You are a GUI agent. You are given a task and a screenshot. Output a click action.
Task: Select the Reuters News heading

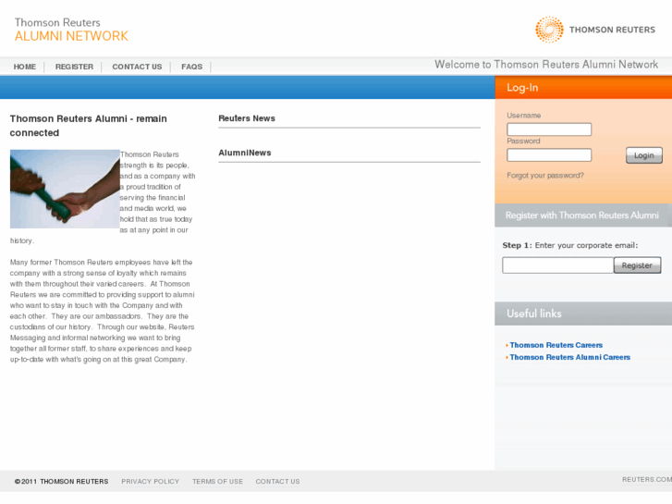pos(247,118)
